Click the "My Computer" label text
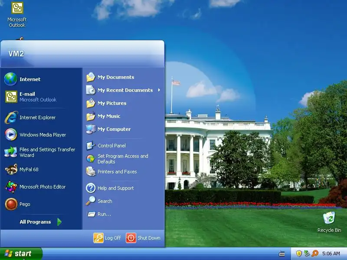The image size is (347, 260). coord(114,129)
